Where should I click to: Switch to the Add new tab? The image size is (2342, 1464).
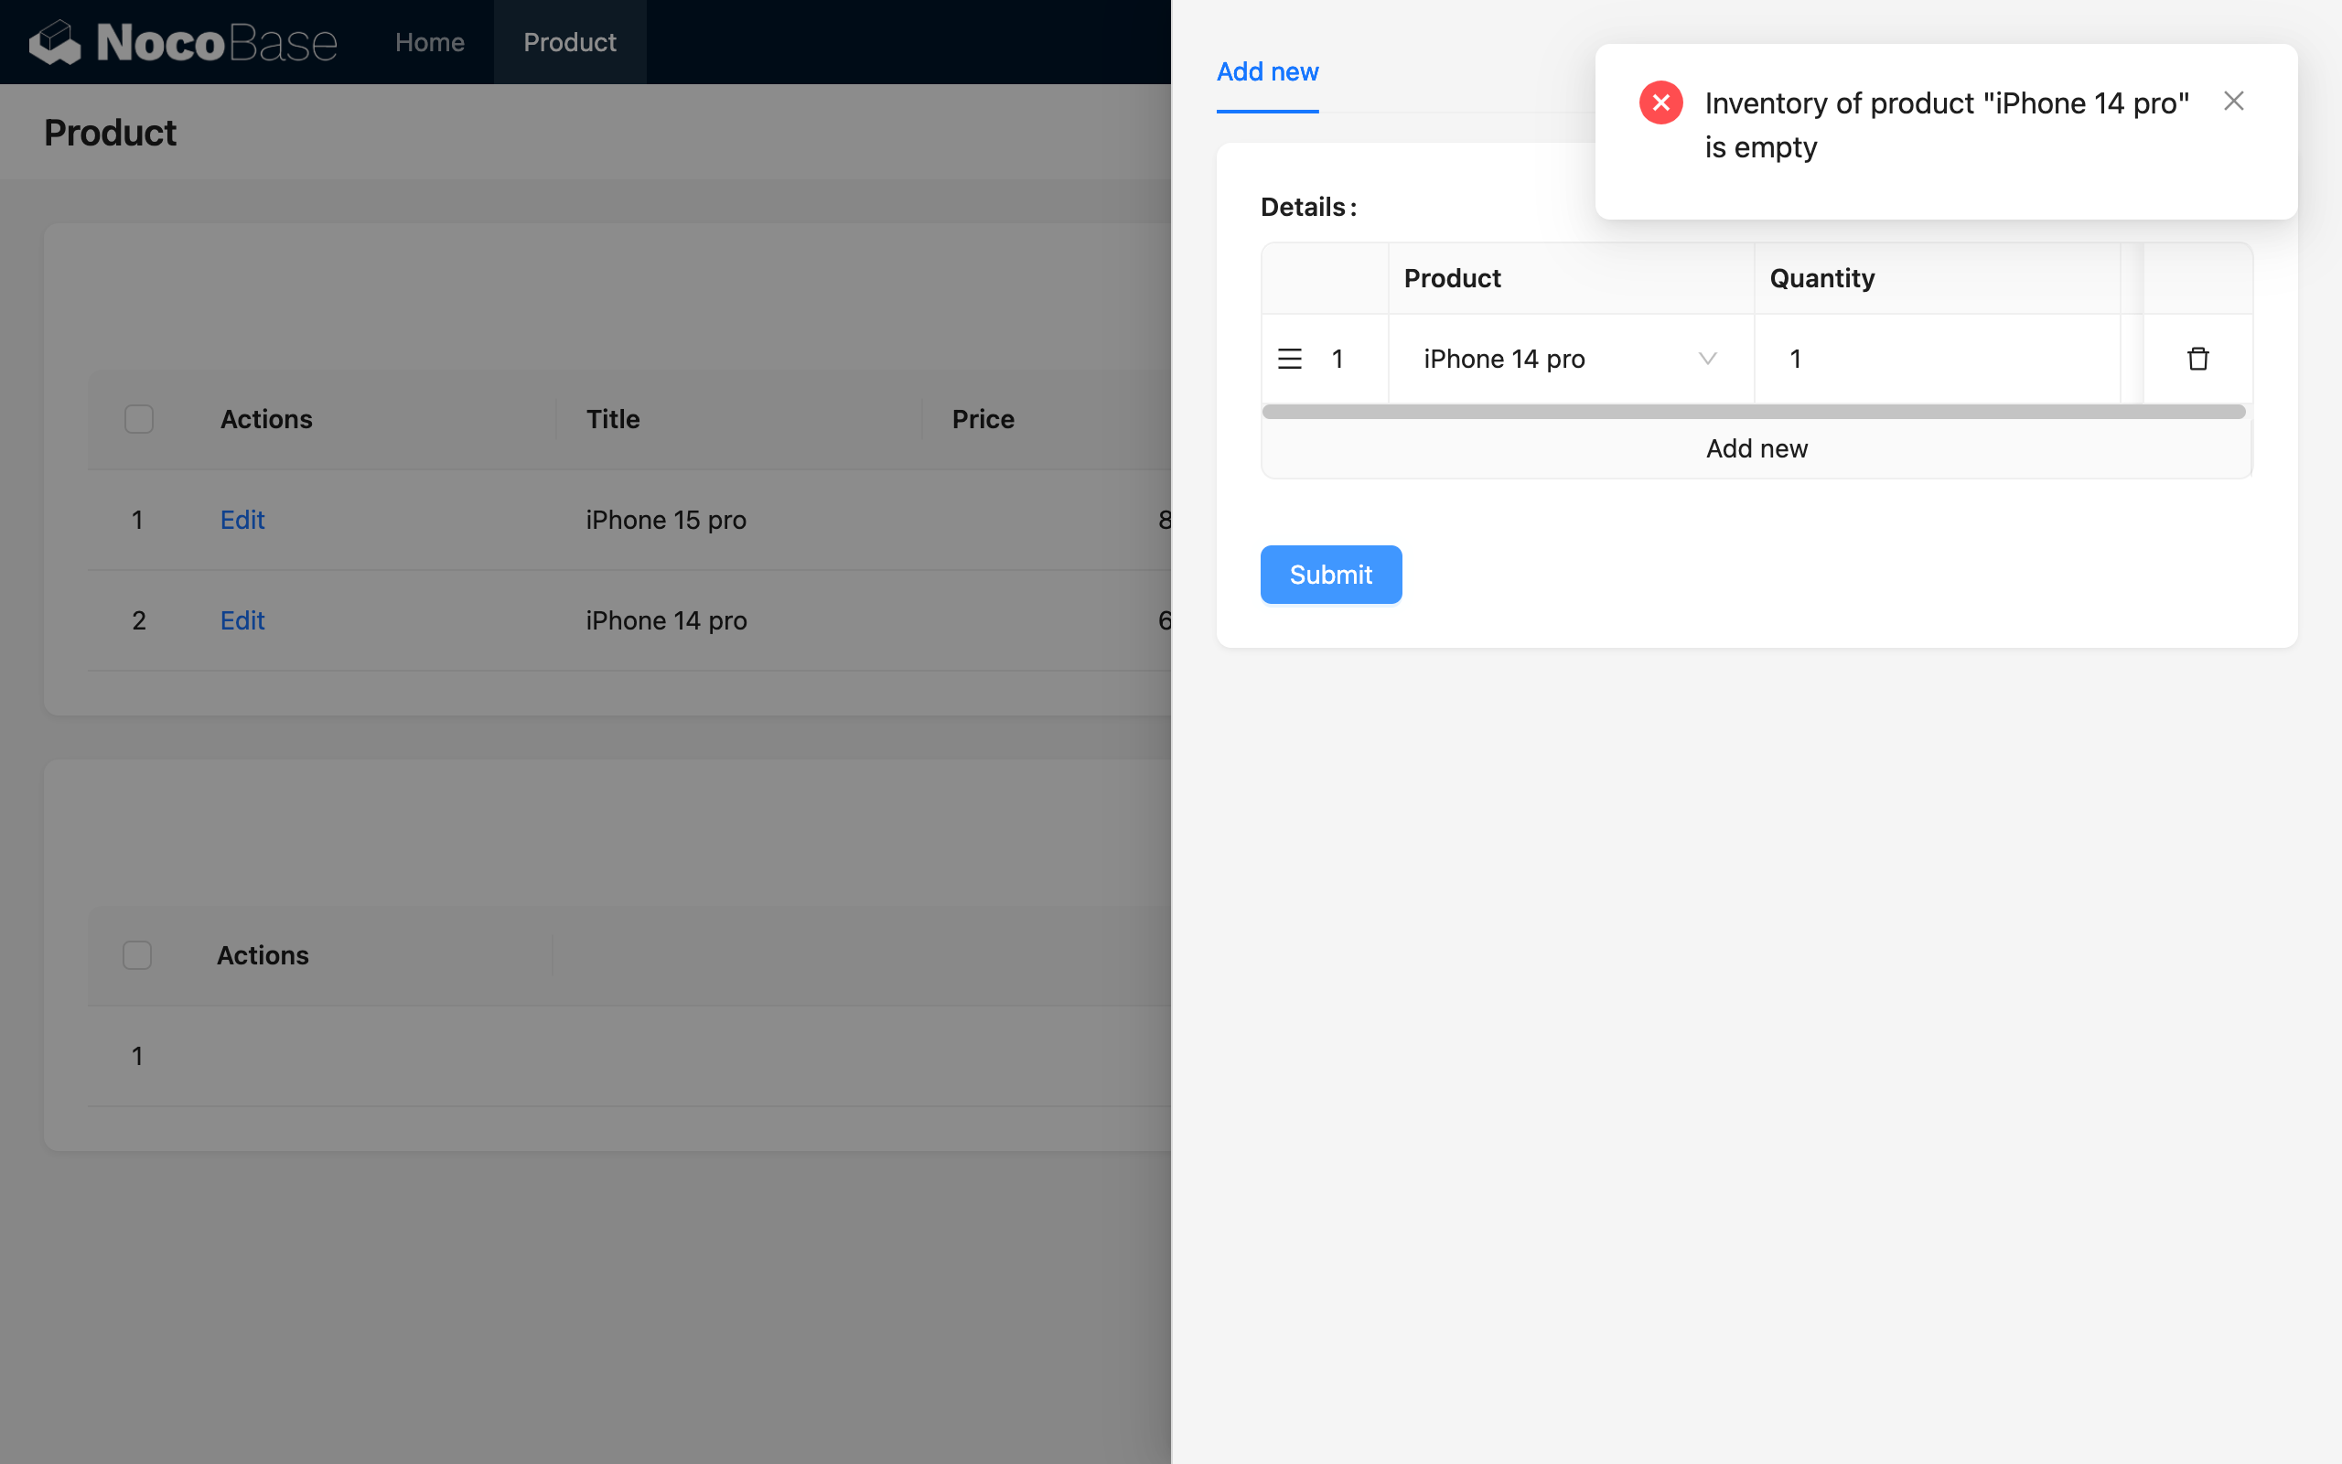coord(1267,72)
